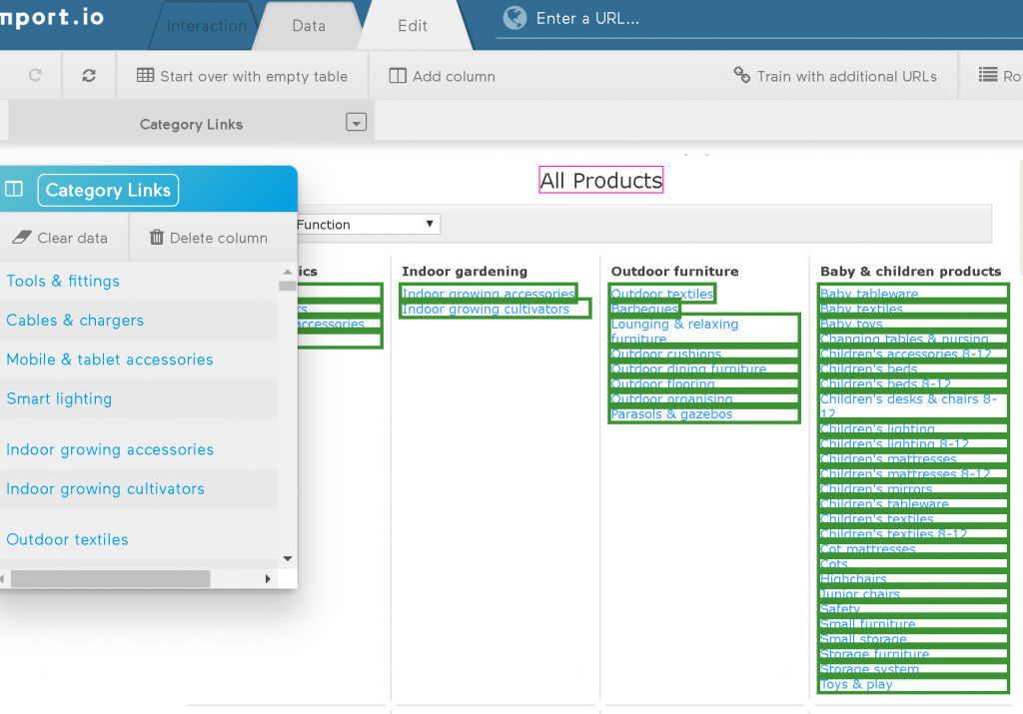Click Train with additional URLs
The width and height of the screenshot is (1023, 714).
click(835, 76)
